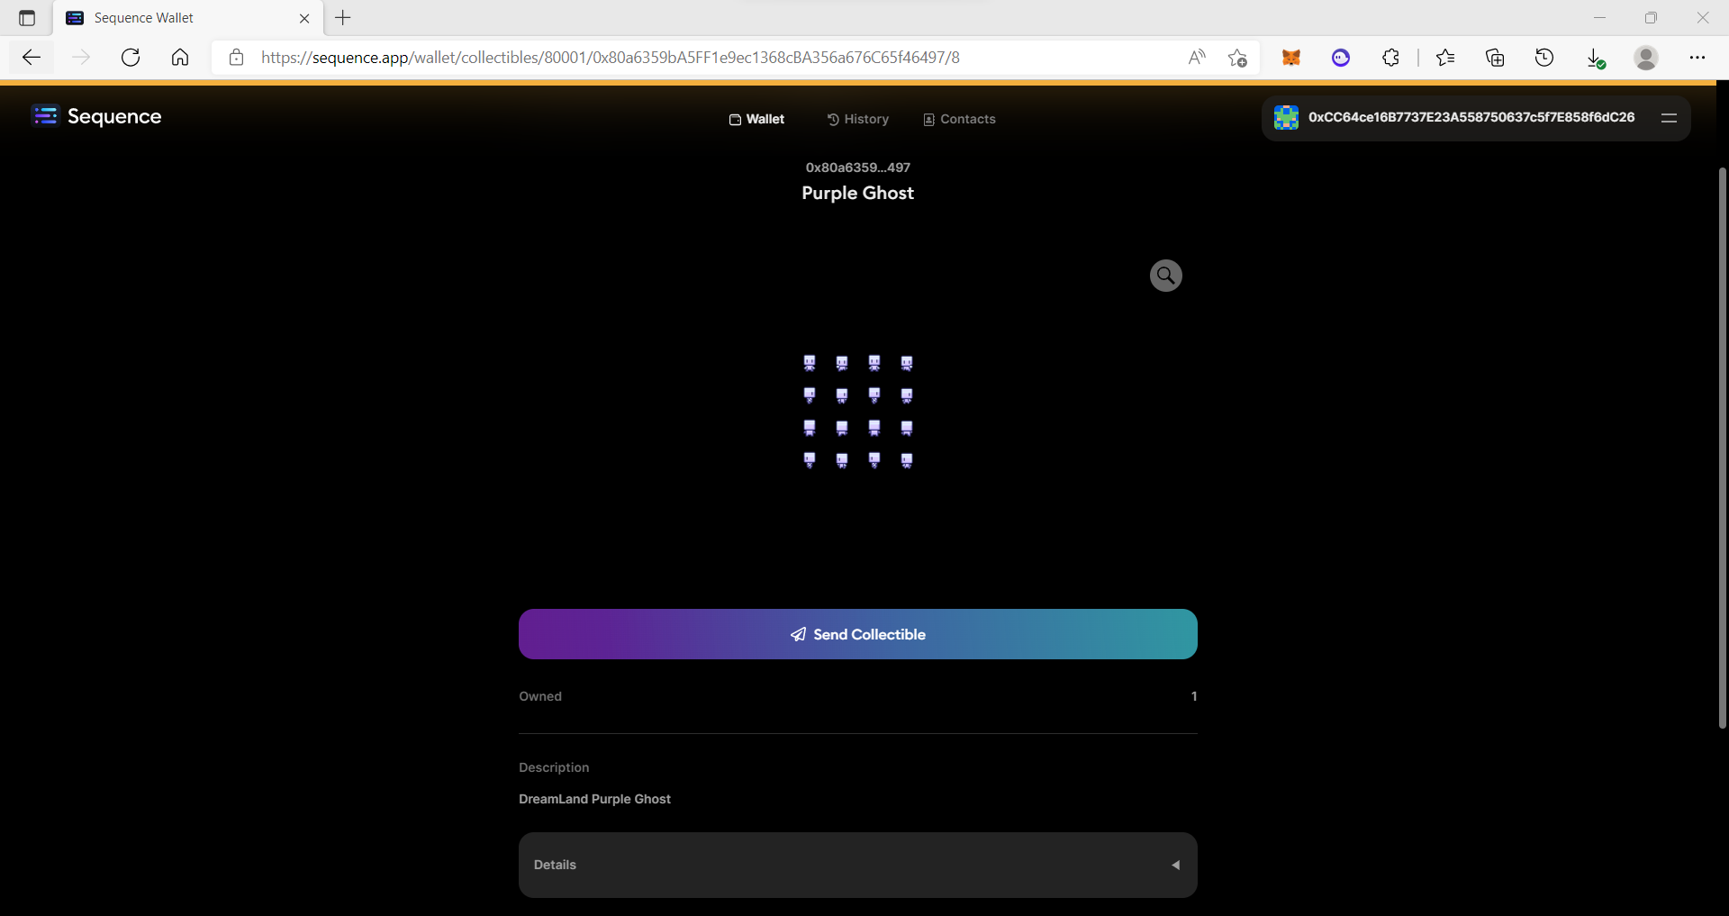Screen dimensions: 1729x916
Task: Click DreamLand Purple Ghost description text
Action: tap(594, 799)
